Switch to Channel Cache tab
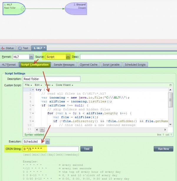Screen dimensions: 177x181 88,65
